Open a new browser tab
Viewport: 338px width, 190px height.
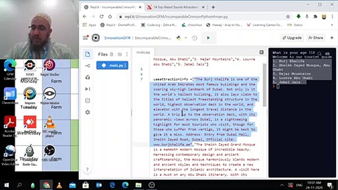coord(213,7)
